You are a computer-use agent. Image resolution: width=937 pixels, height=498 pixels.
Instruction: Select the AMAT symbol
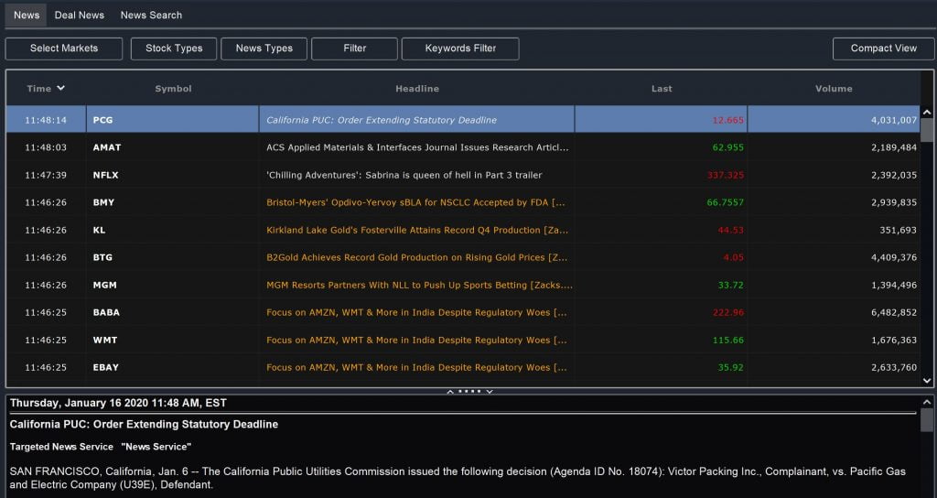107,147
